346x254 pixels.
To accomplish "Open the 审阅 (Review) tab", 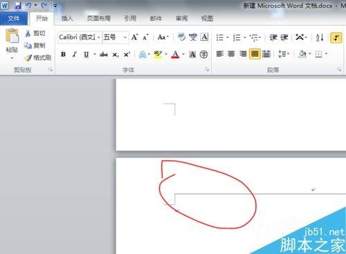I will [181, 19].
